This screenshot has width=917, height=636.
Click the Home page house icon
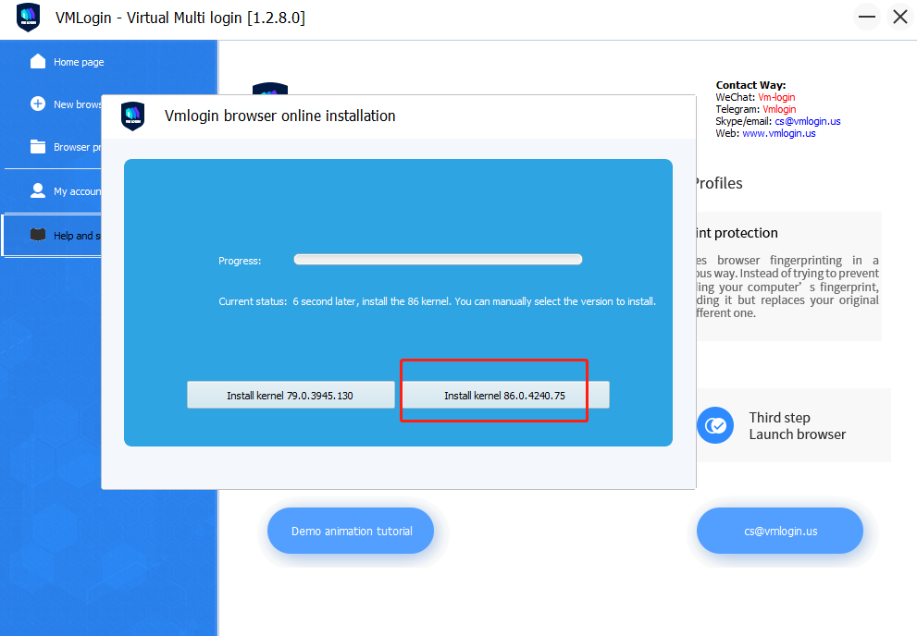coord(37,61)
